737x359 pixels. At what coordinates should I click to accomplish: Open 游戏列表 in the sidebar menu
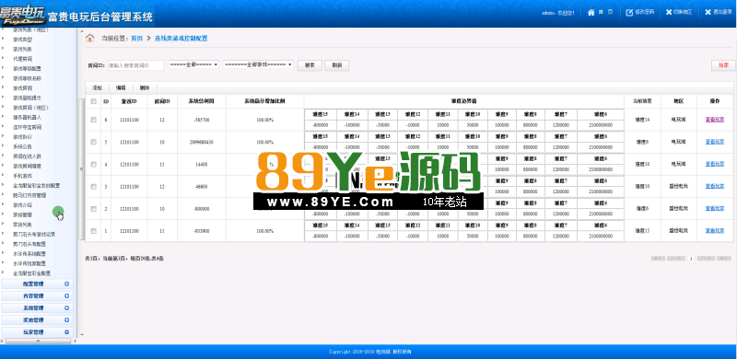(22, 49)
